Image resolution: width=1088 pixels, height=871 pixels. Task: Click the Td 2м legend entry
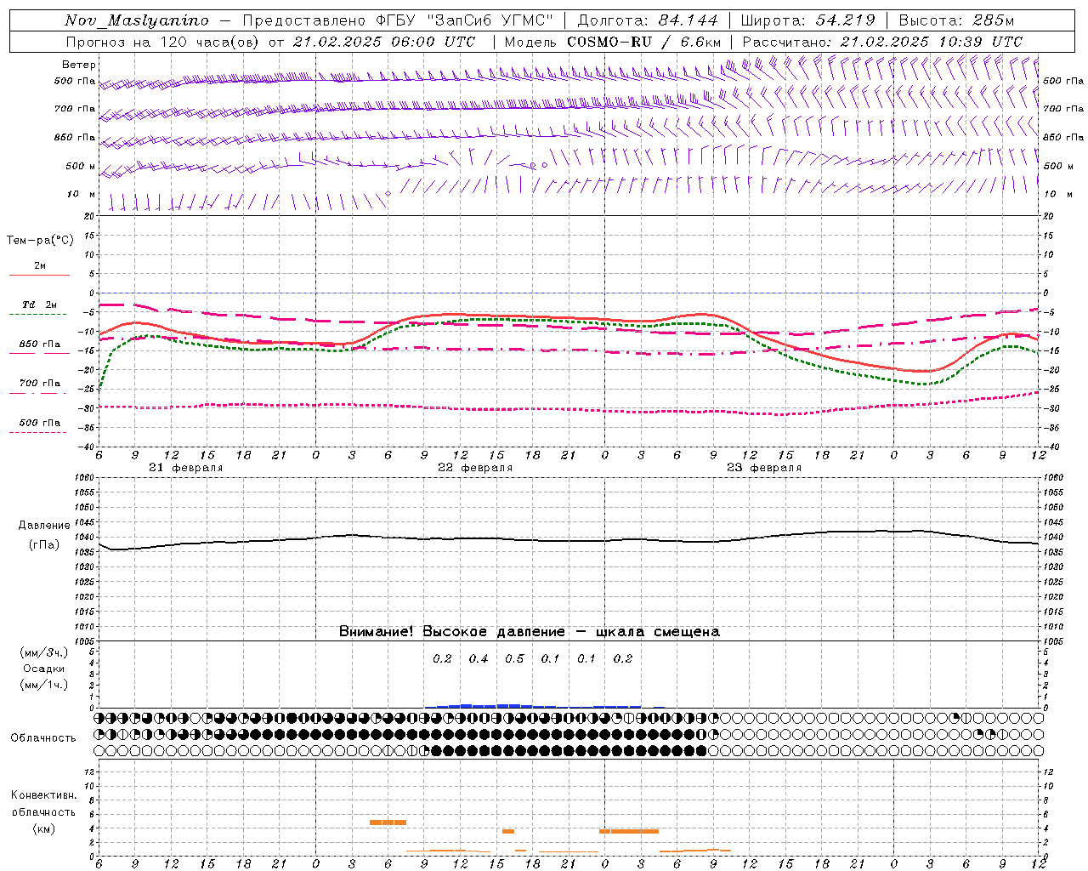pos(40,305)
